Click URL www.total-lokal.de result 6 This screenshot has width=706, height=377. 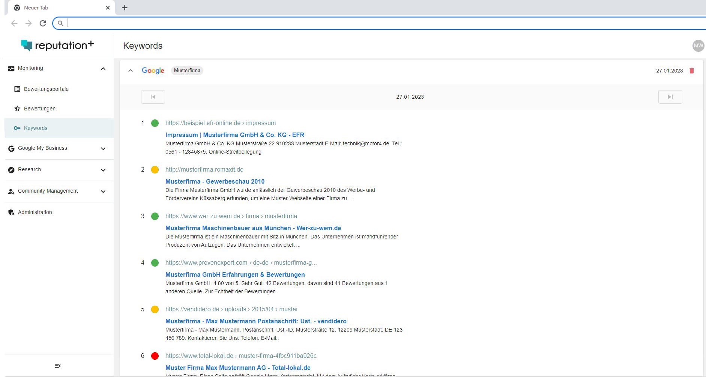[x=241, y=356]
